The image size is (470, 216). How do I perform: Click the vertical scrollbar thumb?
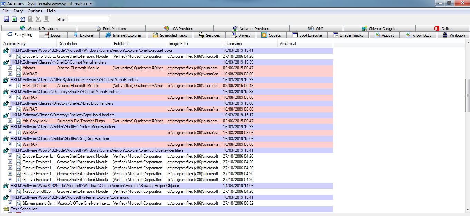click(468, 95)
